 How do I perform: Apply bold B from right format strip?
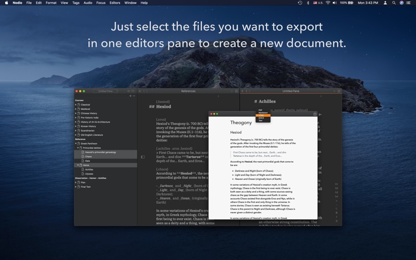tap(336, 213)
